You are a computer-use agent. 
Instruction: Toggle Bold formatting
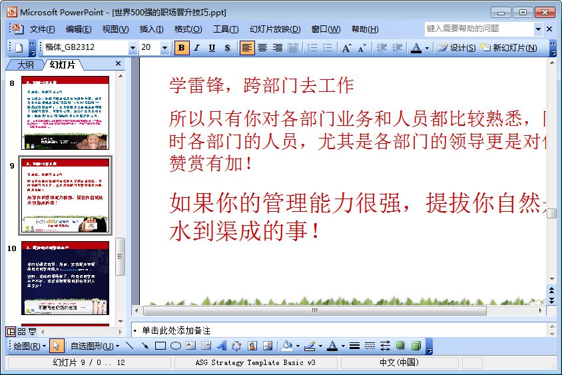click(x=181, y=48)
